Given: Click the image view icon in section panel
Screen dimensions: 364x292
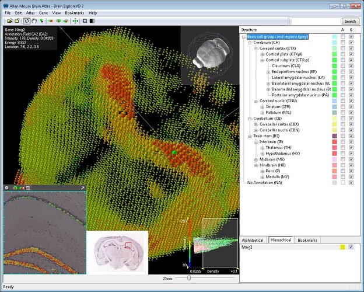Looking at the screenshot, I should [27, 187].
